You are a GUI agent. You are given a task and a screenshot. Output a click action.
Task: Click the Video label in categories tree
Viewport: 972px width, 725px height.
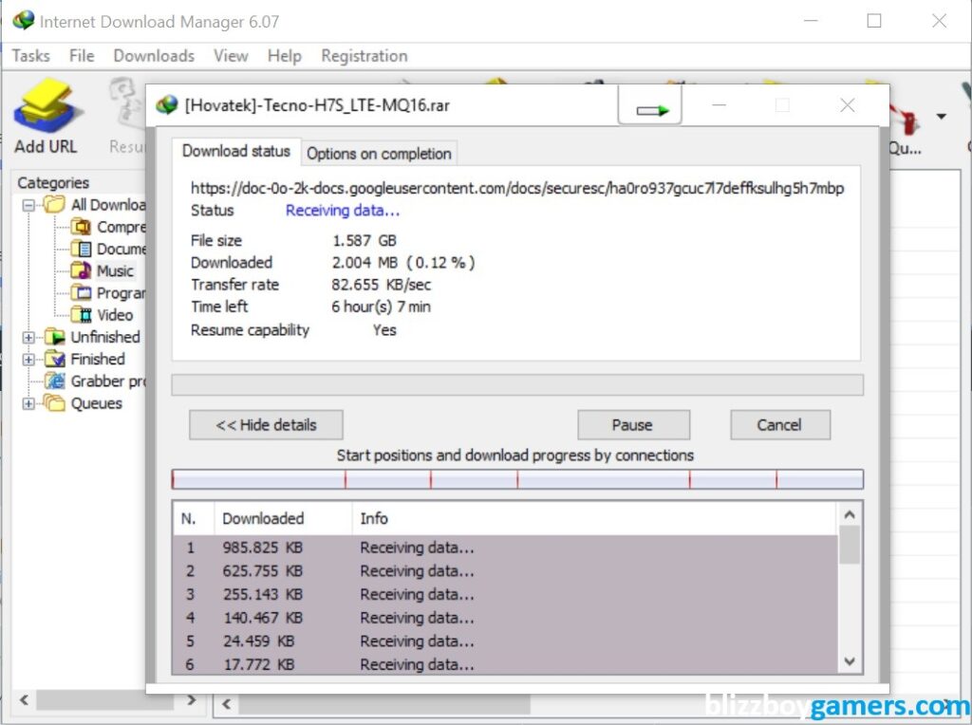(115, 315)
